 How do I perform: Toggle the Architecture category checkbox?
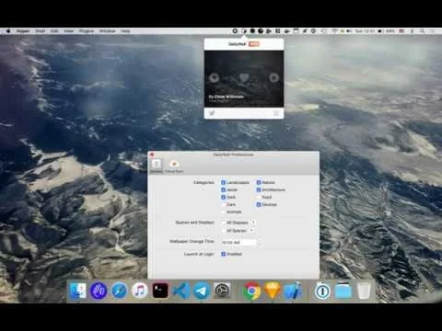[x=259, y=189]
